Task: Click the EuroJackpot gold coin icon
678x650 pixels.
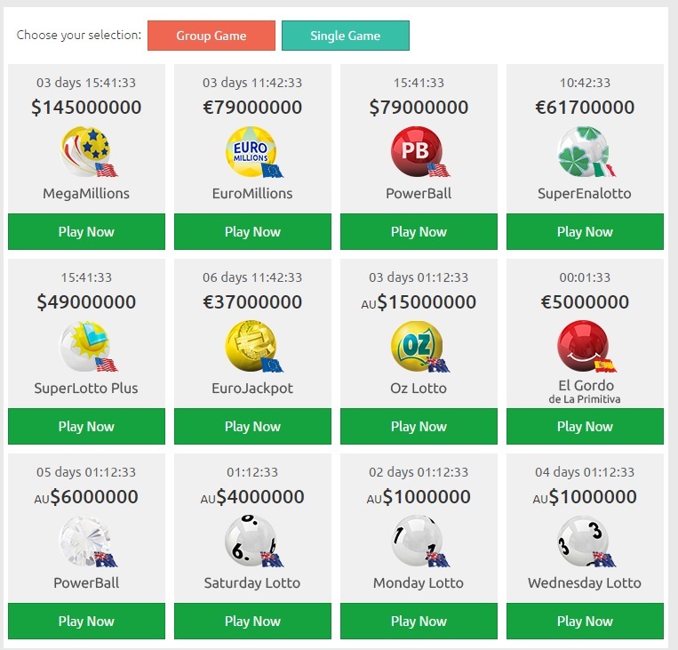Action: [x=251, y=346]
